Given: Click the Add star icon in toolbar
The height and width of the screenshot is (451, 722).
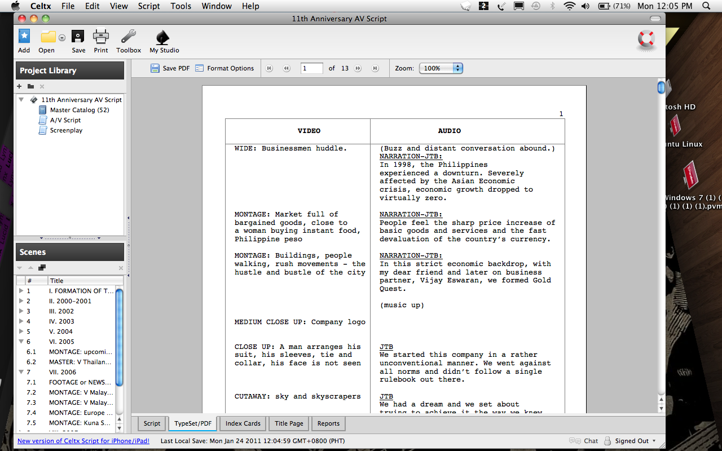Looking at the screenshot, I should 24,37.
